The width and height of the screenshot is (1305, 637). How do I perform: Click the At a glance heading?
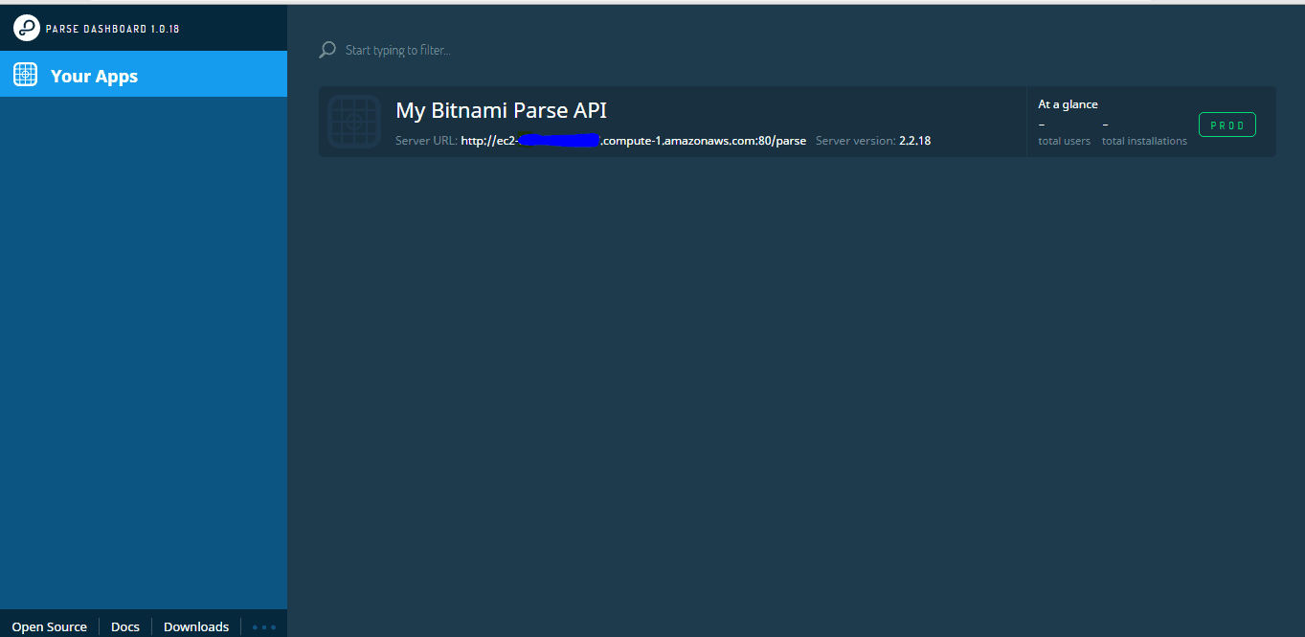click(x=1067, y=103)
